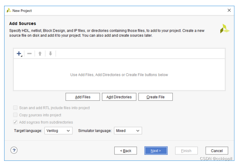The height and width of the screenshot is (164, 237).
Task: Open Target language Verilog dropdown
Action: click(x=58, y=131)
